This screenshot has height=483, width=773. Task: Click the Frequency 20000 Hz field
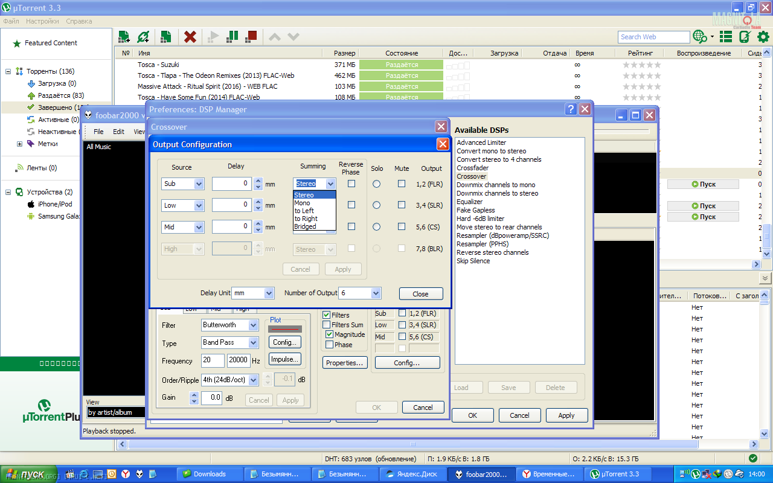[239, 360]
